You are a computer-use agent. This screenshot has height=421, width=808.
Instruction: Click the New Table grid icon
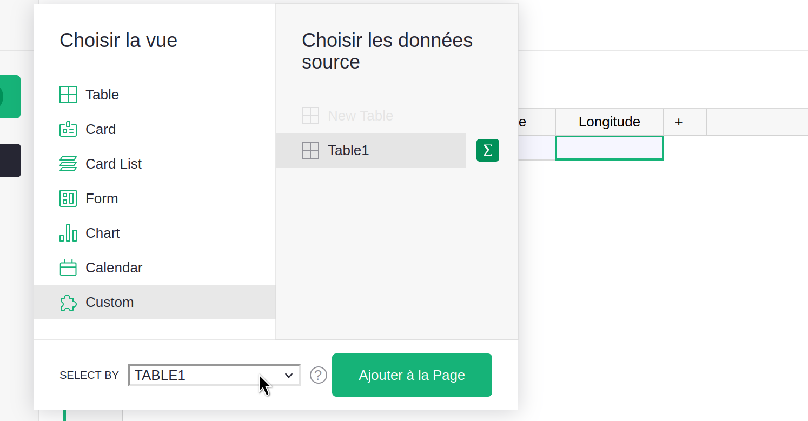[310, 116]
